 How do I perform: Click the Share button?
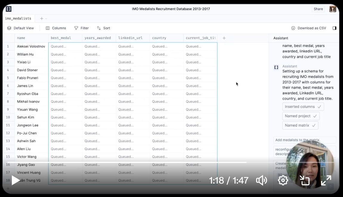318,9
